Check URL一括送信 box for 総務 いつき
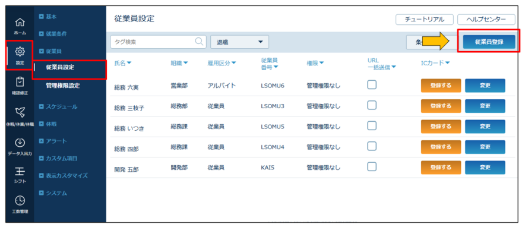The height and width of the screenshot is (227, 525). pos(372,126)
